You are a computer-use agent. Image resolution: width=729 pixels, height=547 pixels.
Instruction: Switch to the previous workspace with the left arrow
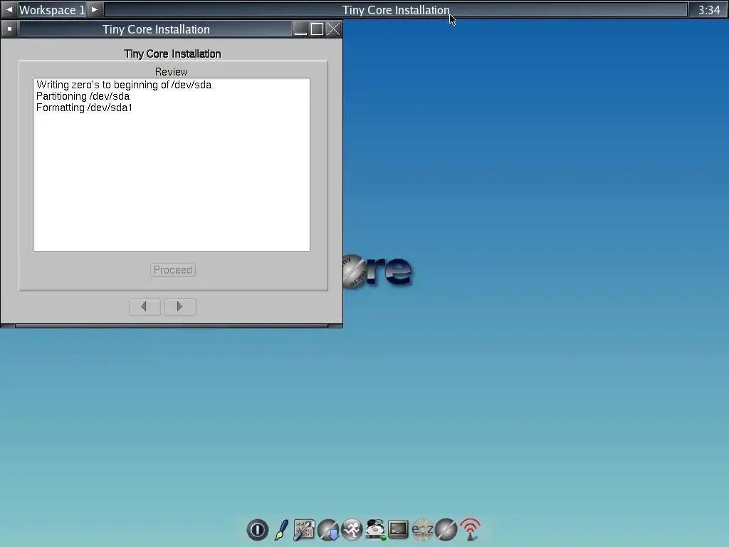click(9, 10)
